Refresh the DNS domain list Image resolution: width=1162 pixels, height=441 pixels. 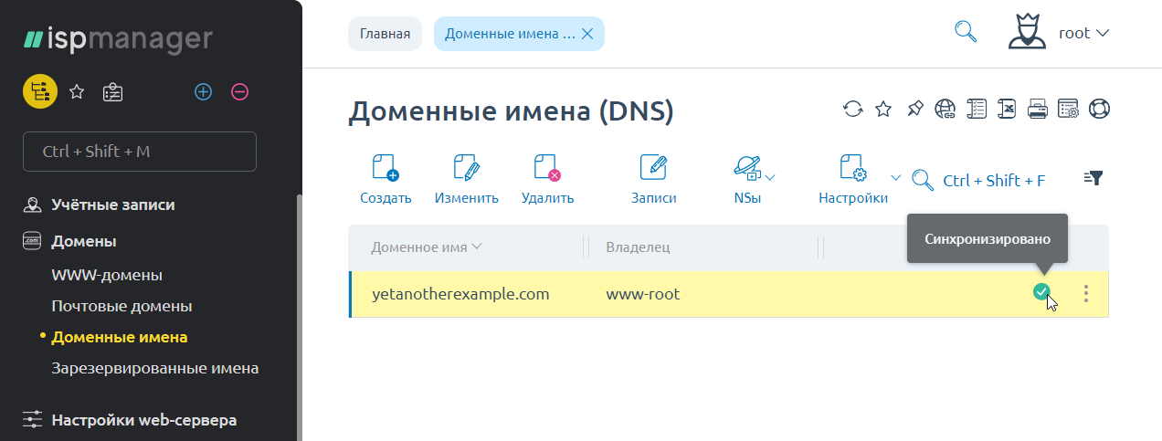pos(852,110)
